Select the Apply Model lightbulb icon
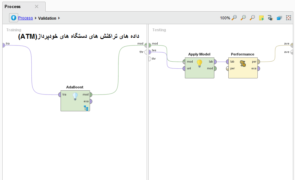Viewport: 295px width, 180px height. point(199,63)
